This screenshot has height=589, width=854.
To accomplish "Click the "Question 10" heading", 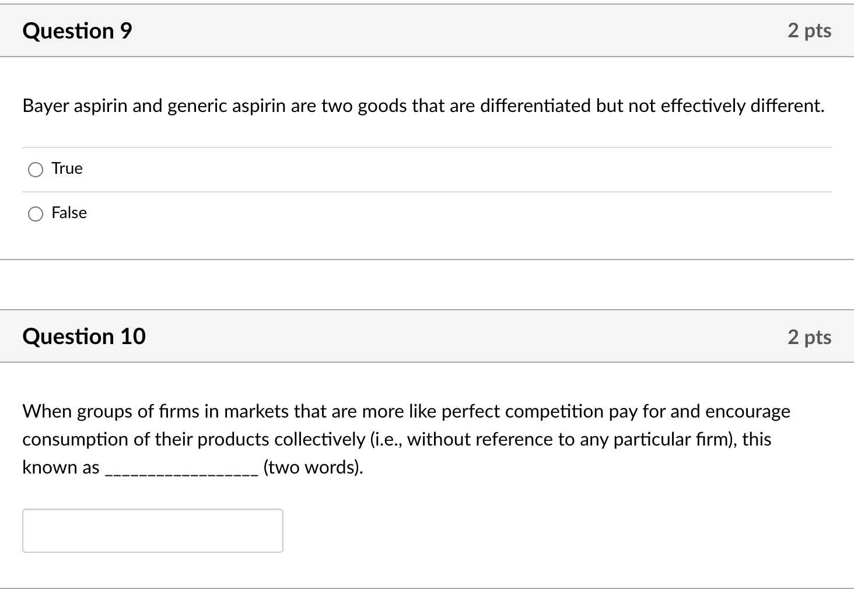I will pyautogui.click(x=84, y=336).
